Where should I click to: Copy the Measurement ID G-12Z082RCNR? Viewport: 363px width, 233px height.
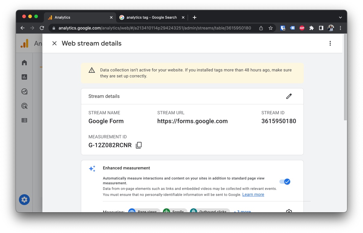click(x=139, y=145)
